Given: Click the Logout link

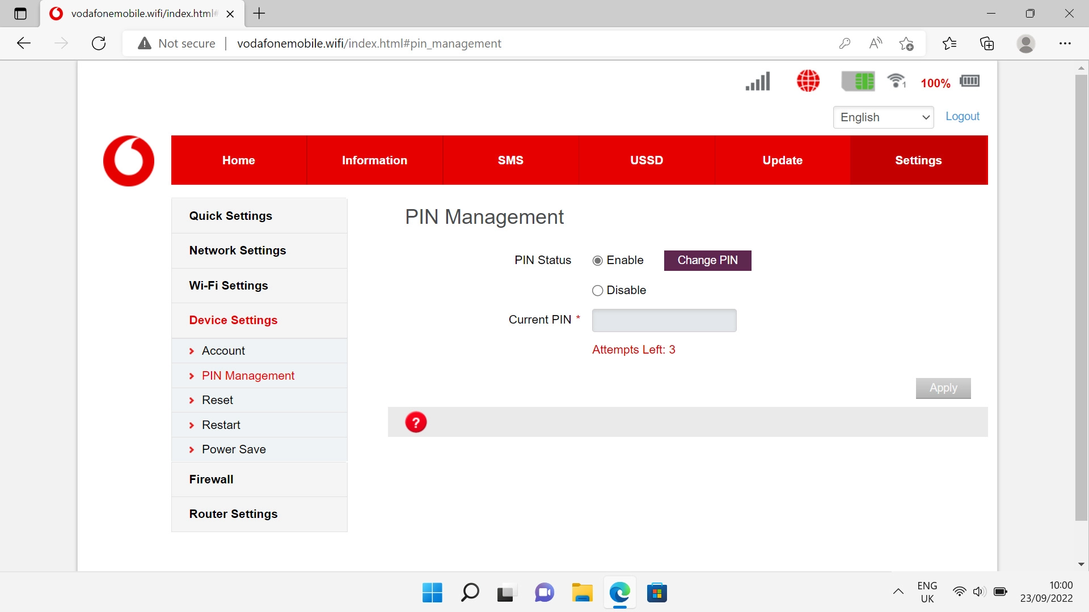Looking at the screenshot, I should pyautogui.click(x=962, y=116).
